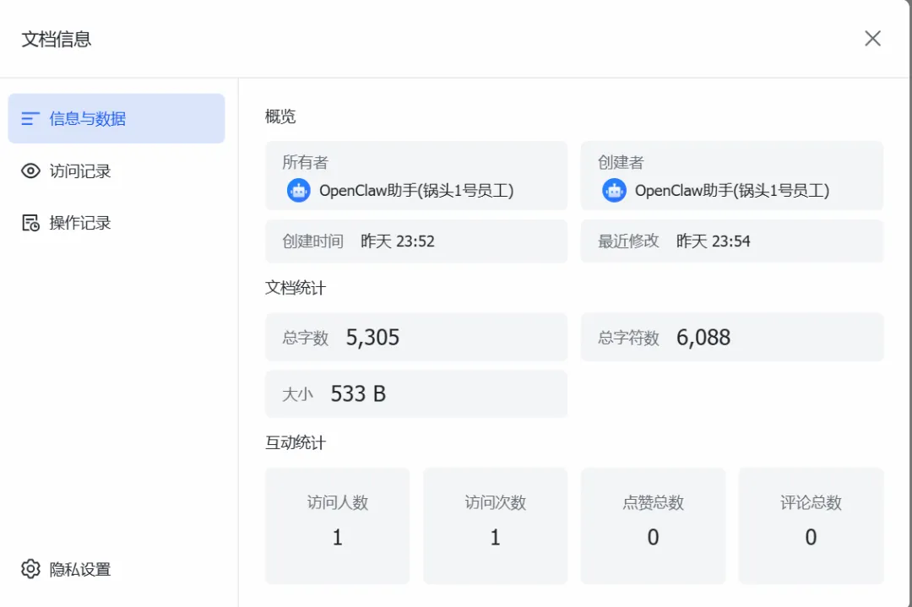Select the 点赞总数 statistics card
The height and width of the screenshot is (607, 912).
(x=653, y=525)
